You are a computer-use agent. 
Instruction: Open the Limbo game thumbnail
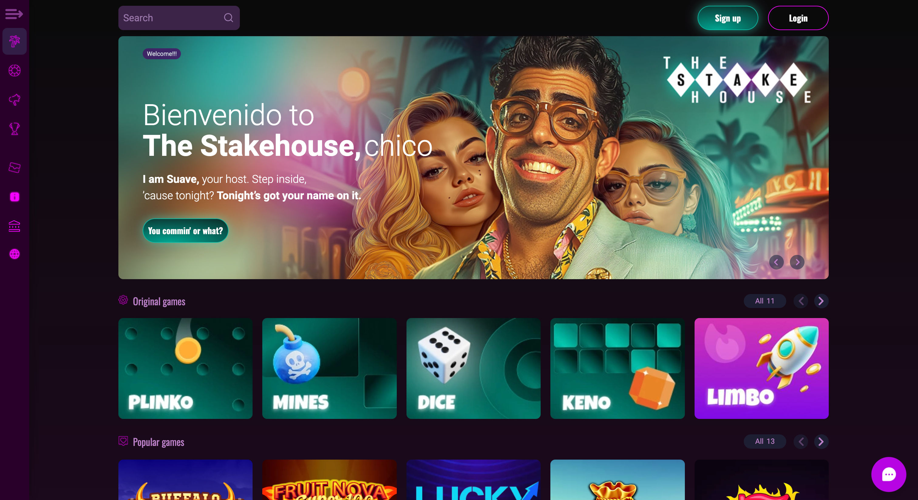[761, 368]
